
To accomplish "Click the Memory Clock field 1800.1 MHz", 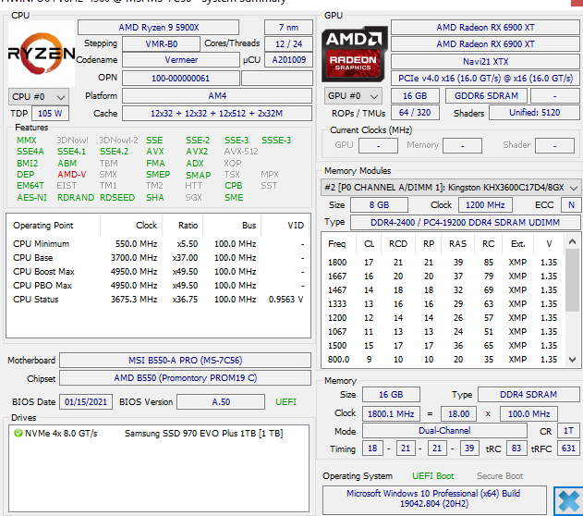I will (x=391, y=413).
